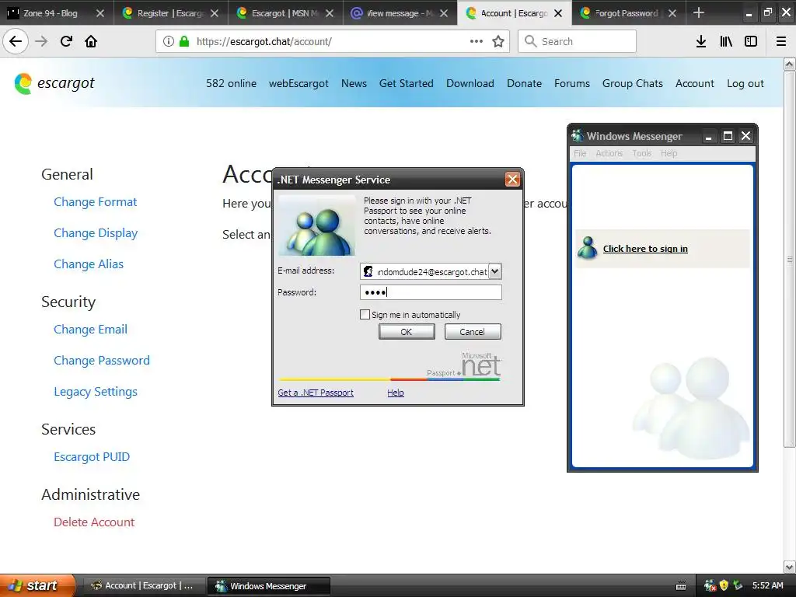Click Log out in the site navigation
Image resolution: width=796 pixels, height=597 pixels.
coord(745,83)
